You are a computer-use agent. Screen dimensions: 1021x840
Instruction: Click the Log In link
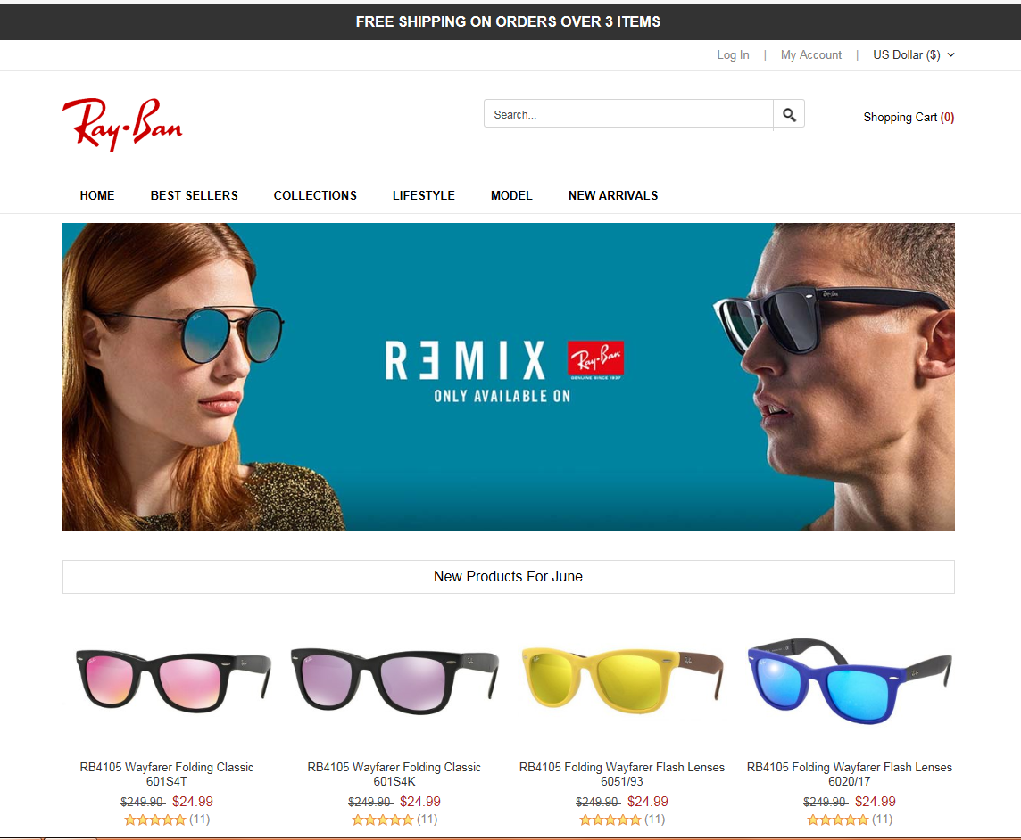(x=733, y=55)
